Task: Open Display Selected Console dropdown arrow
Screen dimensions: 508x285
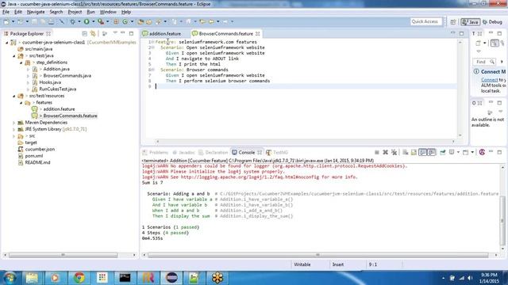Action: (x=458, y=152)
